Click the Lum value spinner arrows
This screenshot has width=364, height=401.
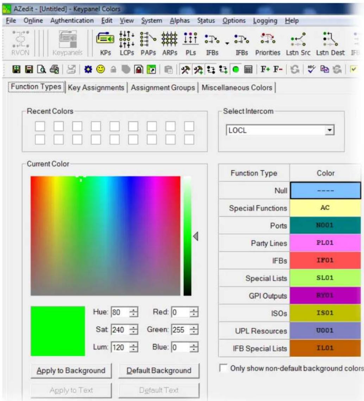(x=133, y=347)
